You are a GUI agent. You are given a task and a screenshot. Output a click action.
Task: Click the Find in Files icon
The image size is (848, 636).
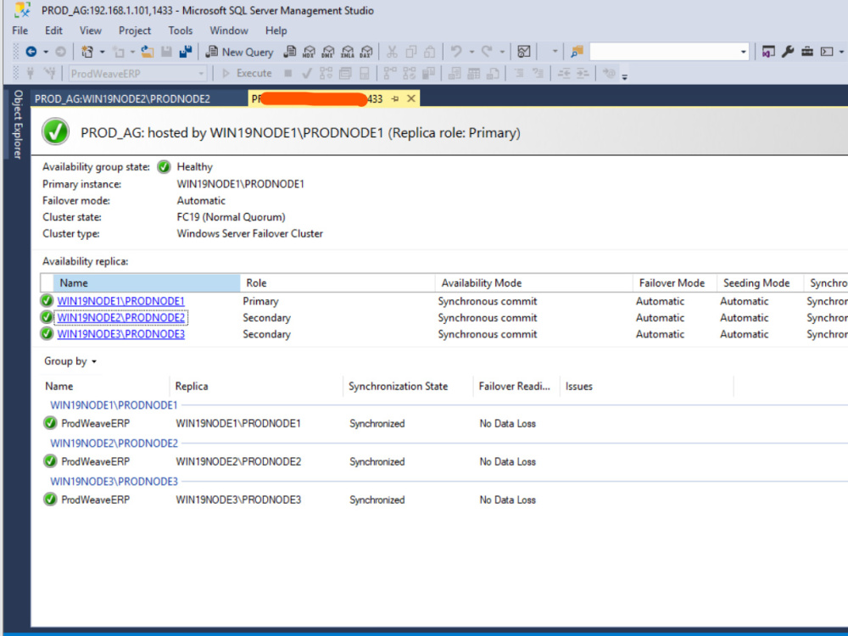click(577, 52)
